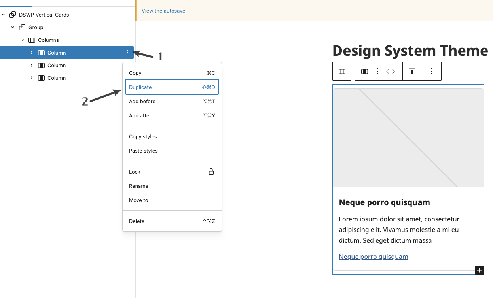Select the gray image placeholder in the card
The width and height of the screenshot is (493, 298).
408,138
